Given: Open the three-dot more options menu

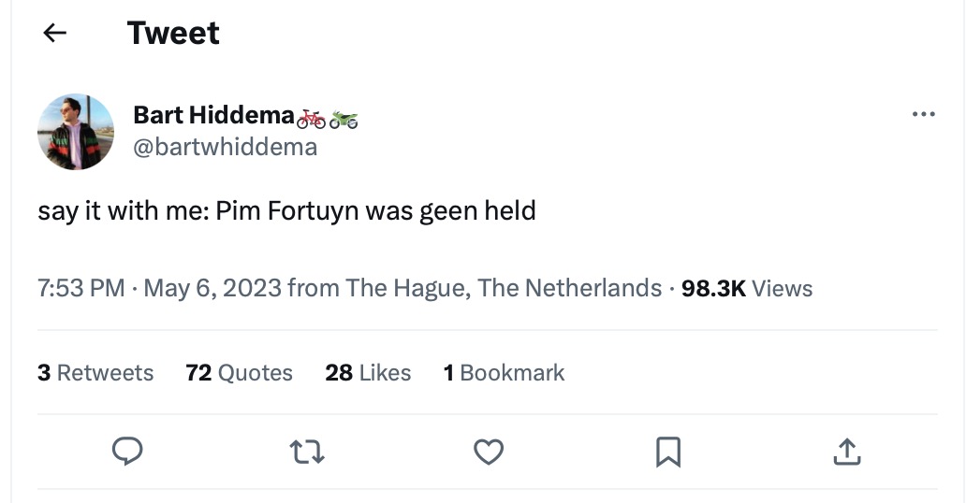Looking at the screenshot, I should click(922, 114).
